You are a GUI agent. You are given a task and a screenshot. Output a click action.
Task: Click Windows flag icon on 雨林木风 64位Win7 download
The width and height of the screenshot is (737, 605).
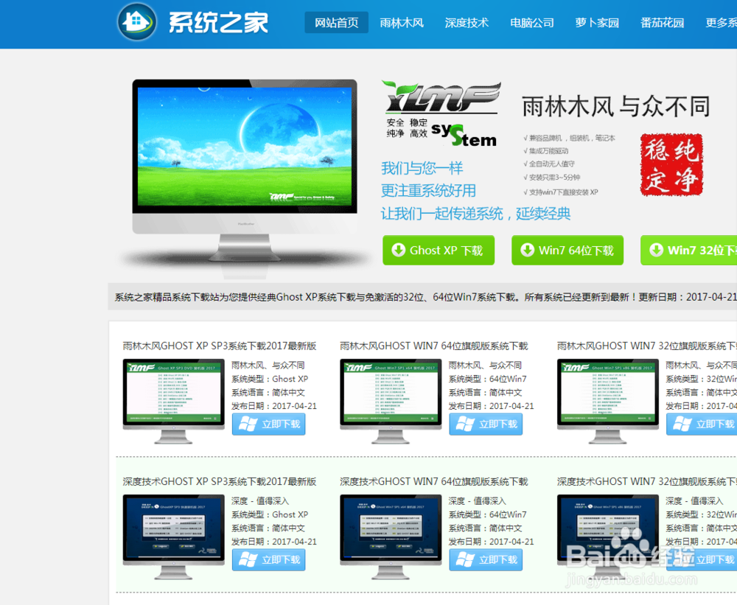pos(465,424)
